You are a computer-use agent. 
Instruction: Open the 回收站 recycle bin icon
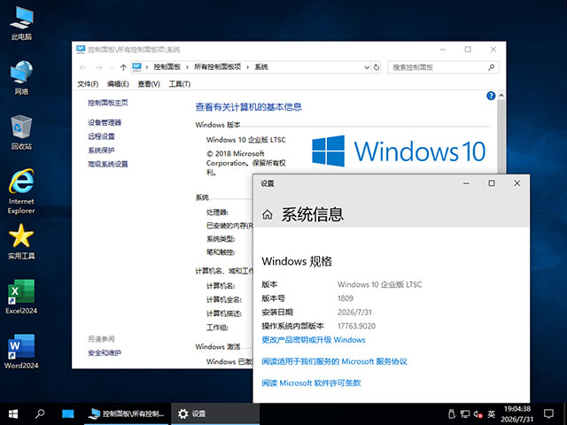click(21, 133)
